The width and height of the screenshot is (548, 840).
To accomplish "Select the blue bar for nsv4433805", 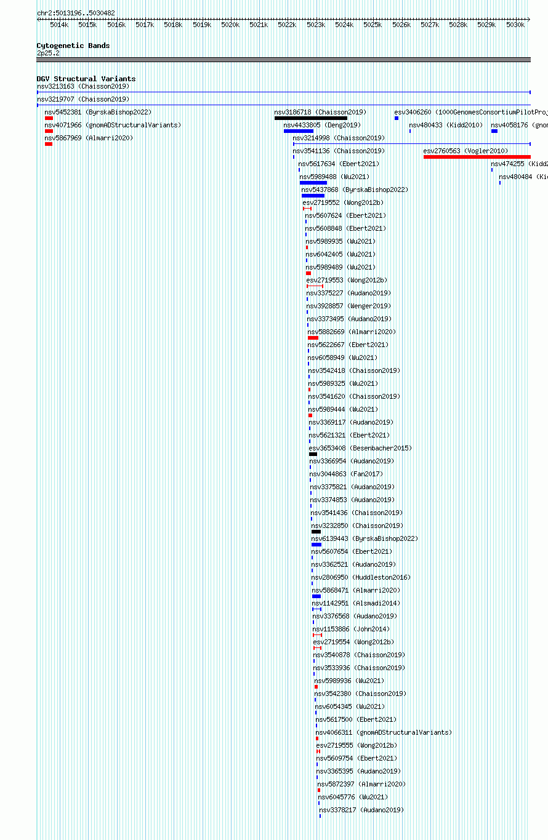I will tap(299, 131).
